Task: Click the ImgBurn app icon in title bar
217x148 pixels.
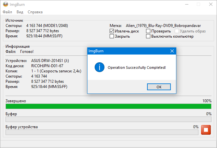Action: (x=6, y=5)
